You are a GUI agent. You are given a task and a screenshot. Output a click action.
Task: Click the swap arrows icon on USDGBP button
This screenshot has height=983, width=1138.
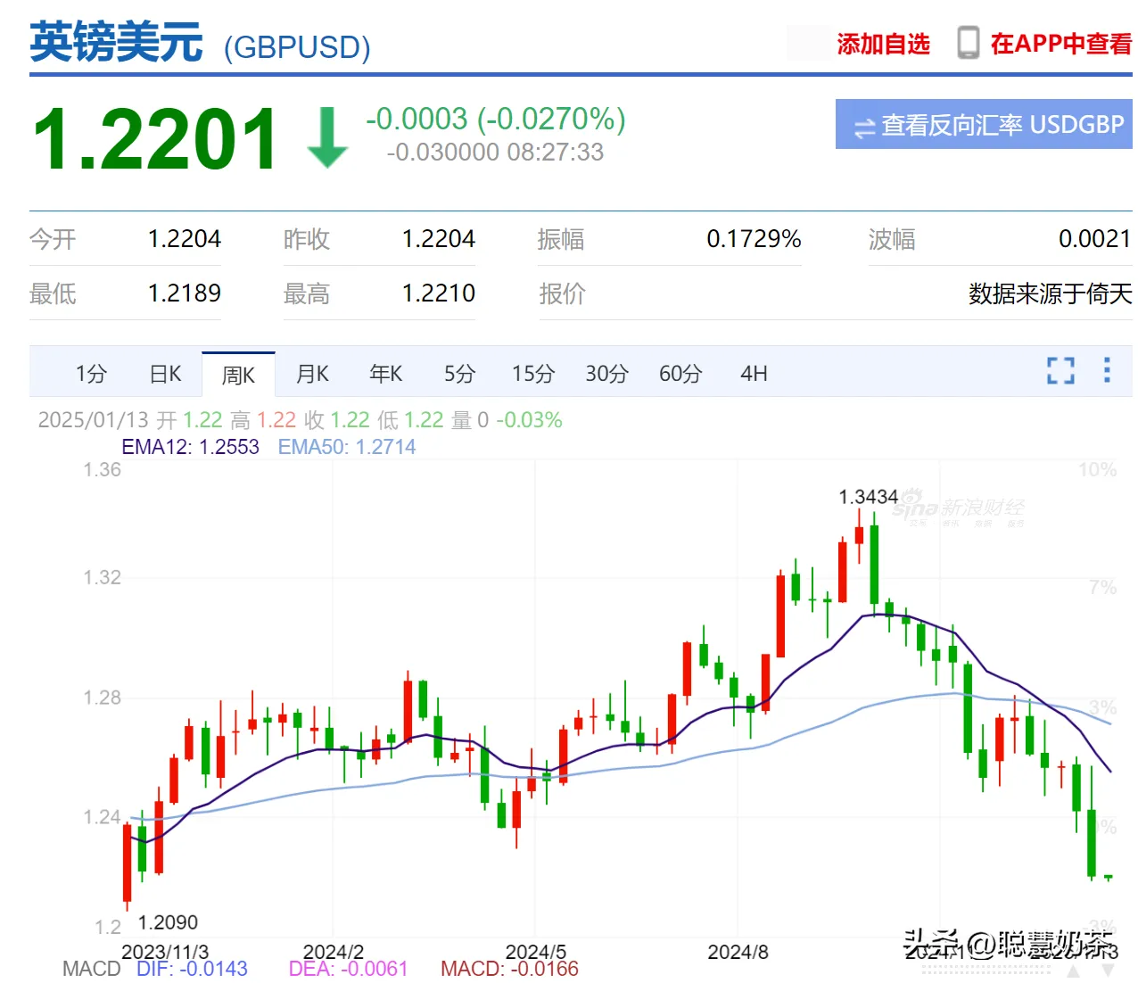tap(864, 128)
